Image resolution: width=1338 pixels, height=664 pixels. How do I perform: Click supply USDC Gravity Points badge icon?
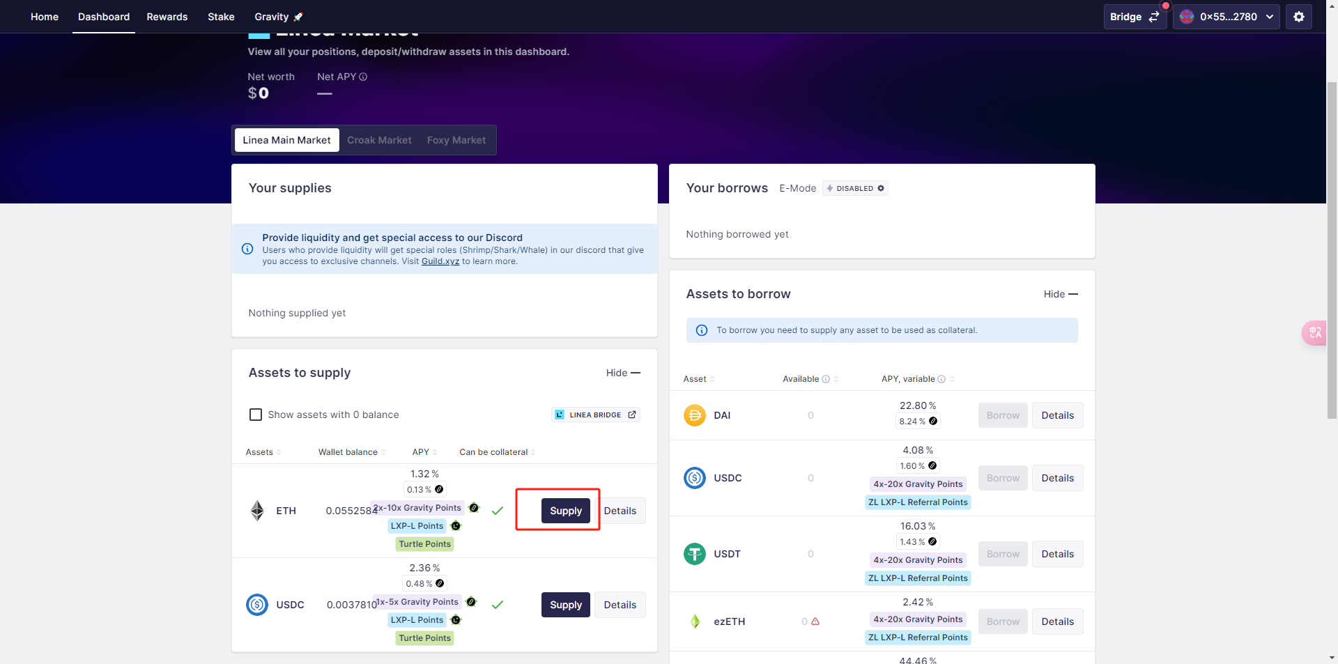(471, 601)
